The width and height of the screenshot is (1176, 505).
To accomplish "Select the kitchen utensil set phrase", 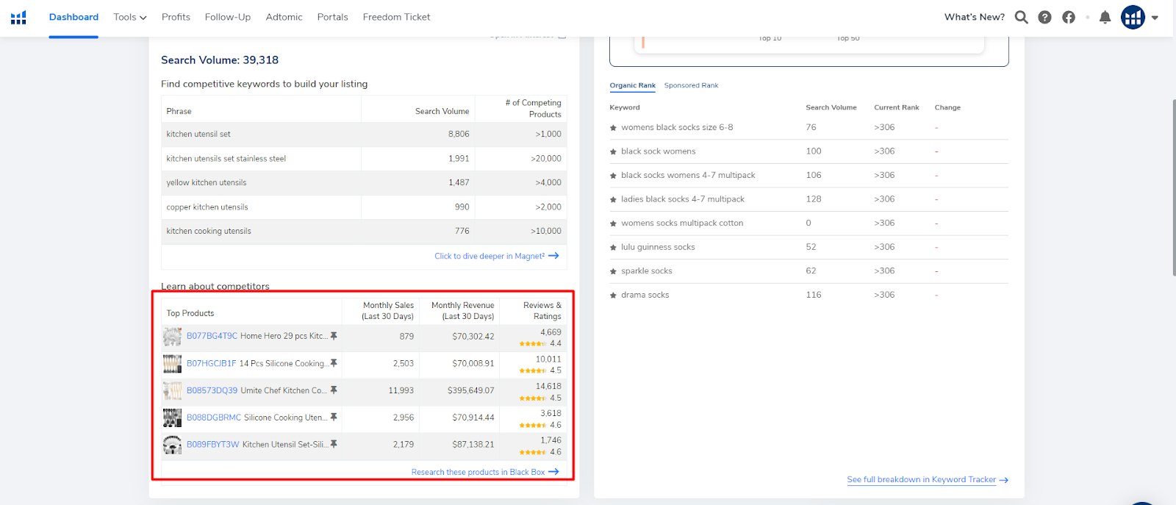I will pyautogui.click(x=198, y=134).
